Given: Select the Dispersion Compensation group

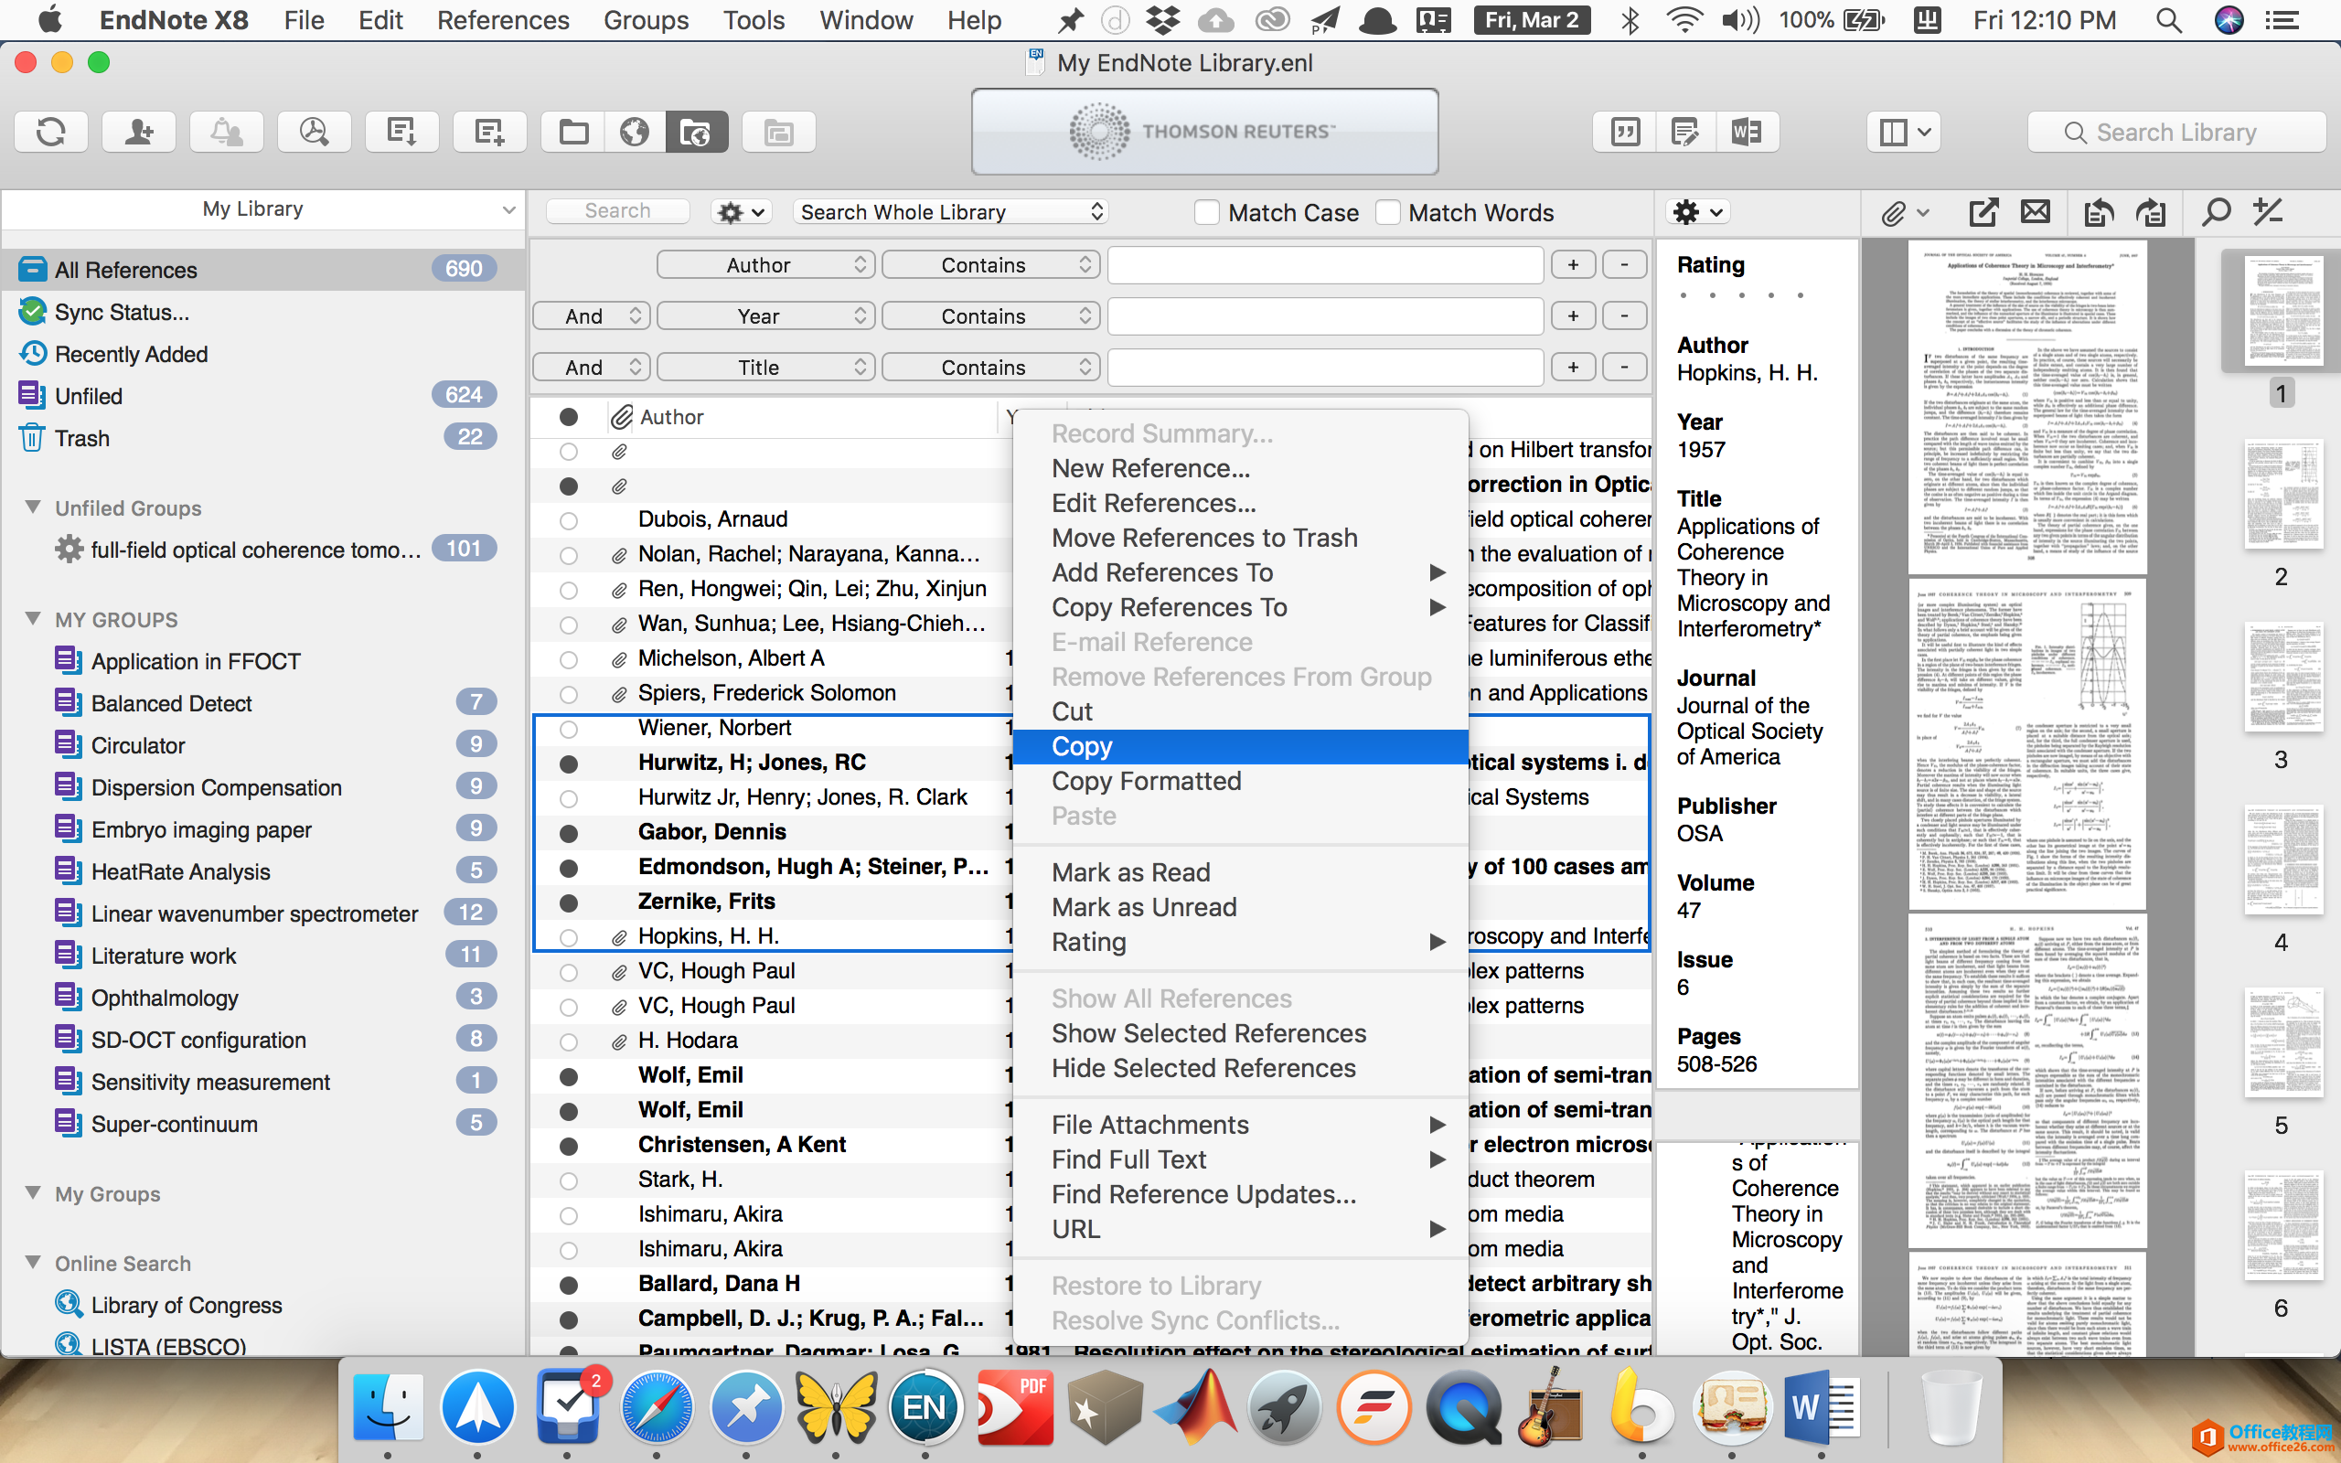Looking at the screenshot, I should [216, 787].
